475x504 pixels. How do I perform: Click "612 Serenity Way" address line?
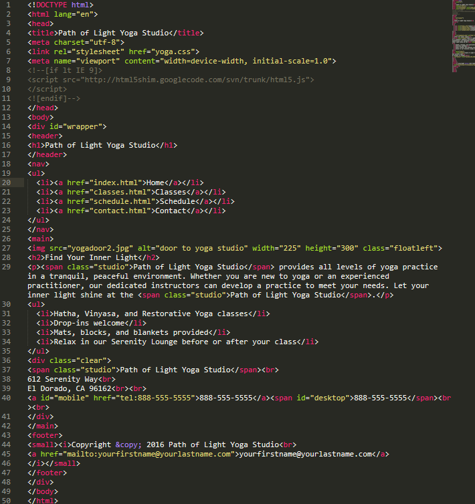pyautogui.click(x=63, y=379)
